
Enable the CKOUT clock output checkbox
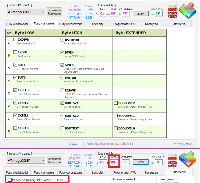(x=15, y=52)
